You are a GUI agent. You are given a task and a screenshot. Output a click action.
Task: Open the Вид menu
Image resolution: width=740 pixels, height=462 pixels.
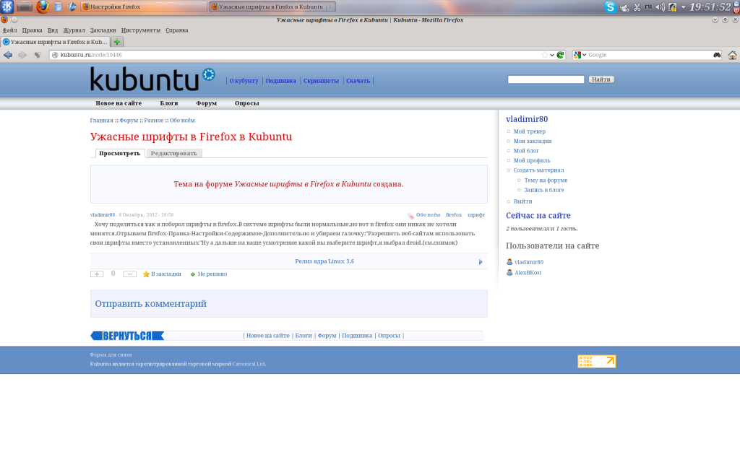[x=53, y=30]
